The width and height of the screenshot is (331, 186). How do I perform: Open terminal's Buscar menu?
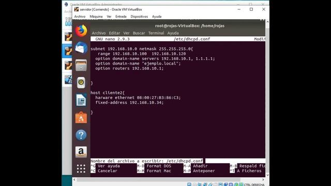139,33
